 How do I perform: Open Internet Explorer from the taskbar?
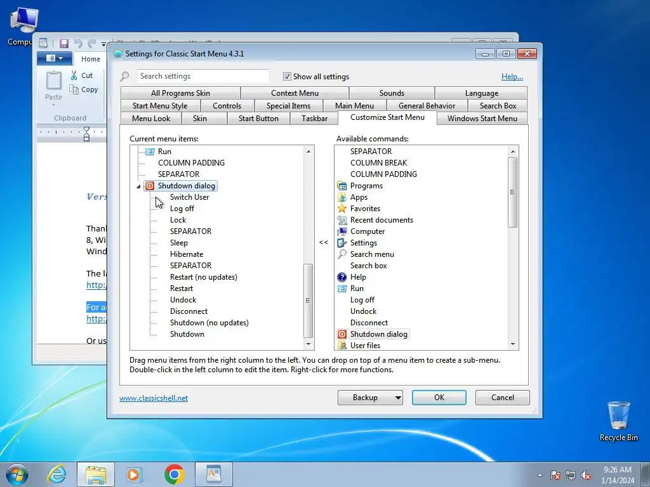point(56,474)
